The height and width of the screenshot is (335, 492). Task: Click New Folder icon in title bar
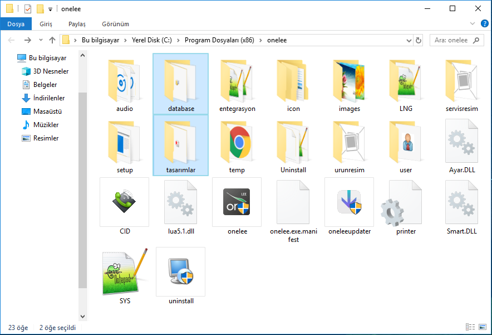click(40, 9)
